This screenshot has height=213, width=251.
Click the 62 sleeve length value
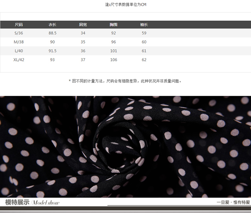click(x=144, y=60)
